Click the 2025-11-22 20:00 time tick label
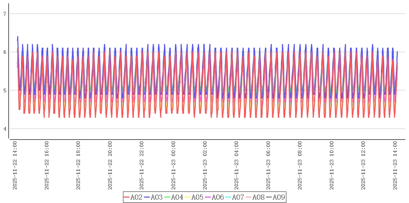The image size is (409, 203). [110, 165]
